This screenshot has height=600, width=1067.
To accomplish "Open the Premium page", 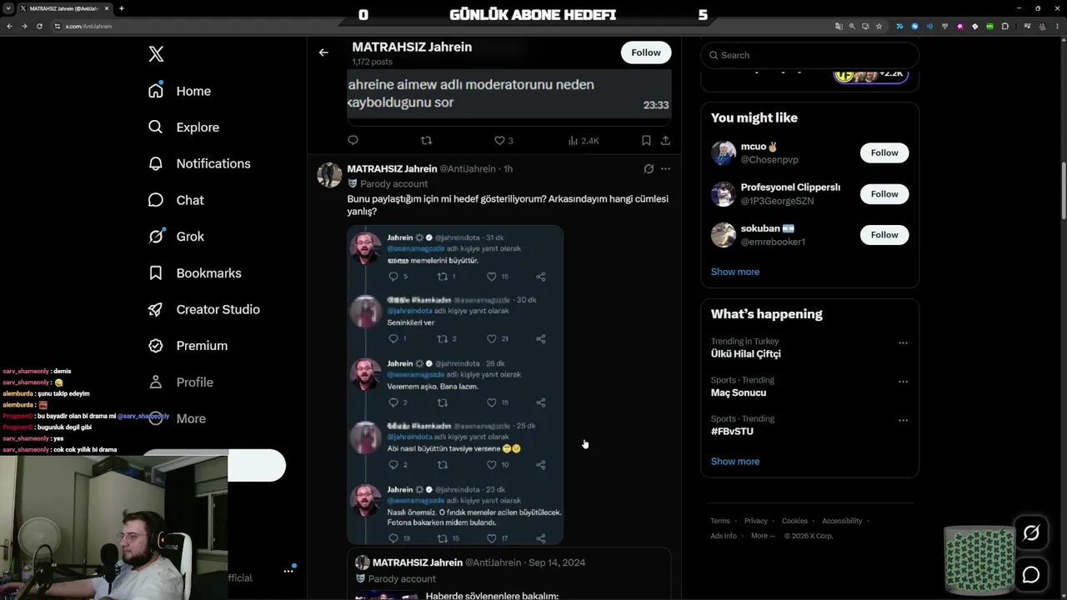I will point(188,346).
